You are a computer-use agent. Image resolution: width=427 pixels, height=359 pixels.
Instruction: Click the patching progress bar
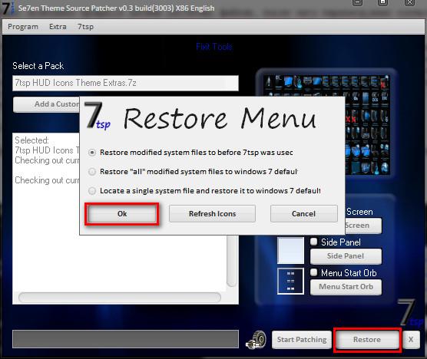tap(125, 339)
